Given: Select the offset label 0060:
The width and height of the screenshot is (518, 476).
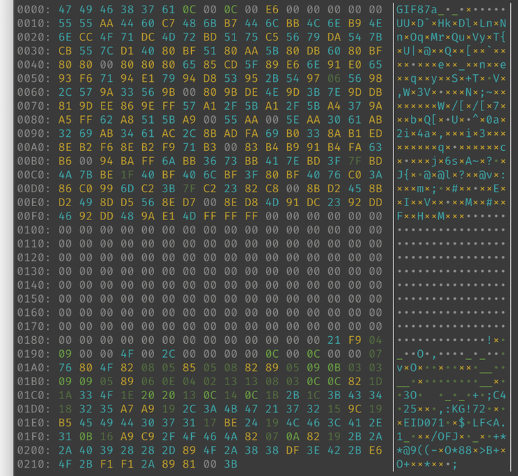Looking at the screenshot, I should [x=34, y=92].
